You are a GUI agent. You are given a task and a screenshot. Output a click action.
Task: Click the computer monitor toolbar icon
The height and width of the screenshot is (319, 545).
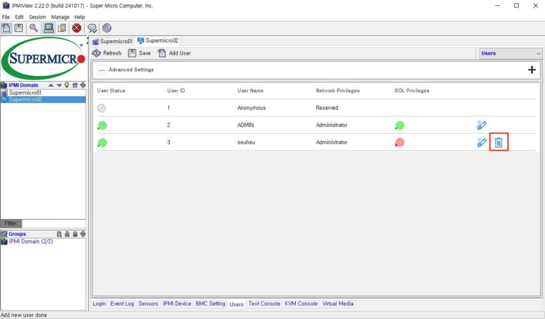click(49, 28)
